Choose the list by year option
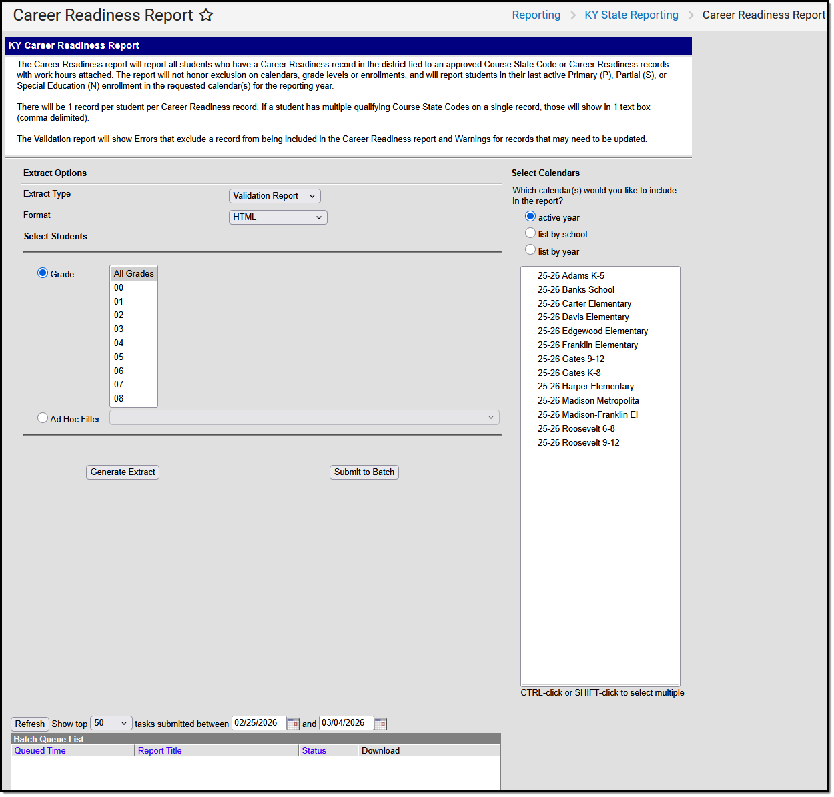Image resolution: width=834 pixels, height=797 pixels. tap(530, 250)
